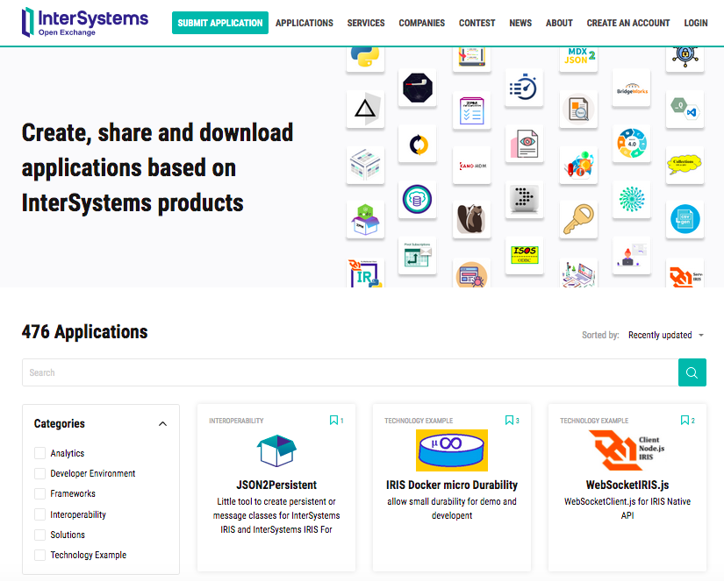This screenshot has width=724, height=581.
Task: Expand the COMPANIES navigation menu
Action: [x=421, y=23]
